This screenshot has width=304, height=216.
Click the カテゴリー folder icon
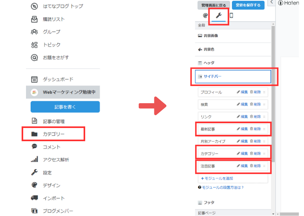point(34,134)
